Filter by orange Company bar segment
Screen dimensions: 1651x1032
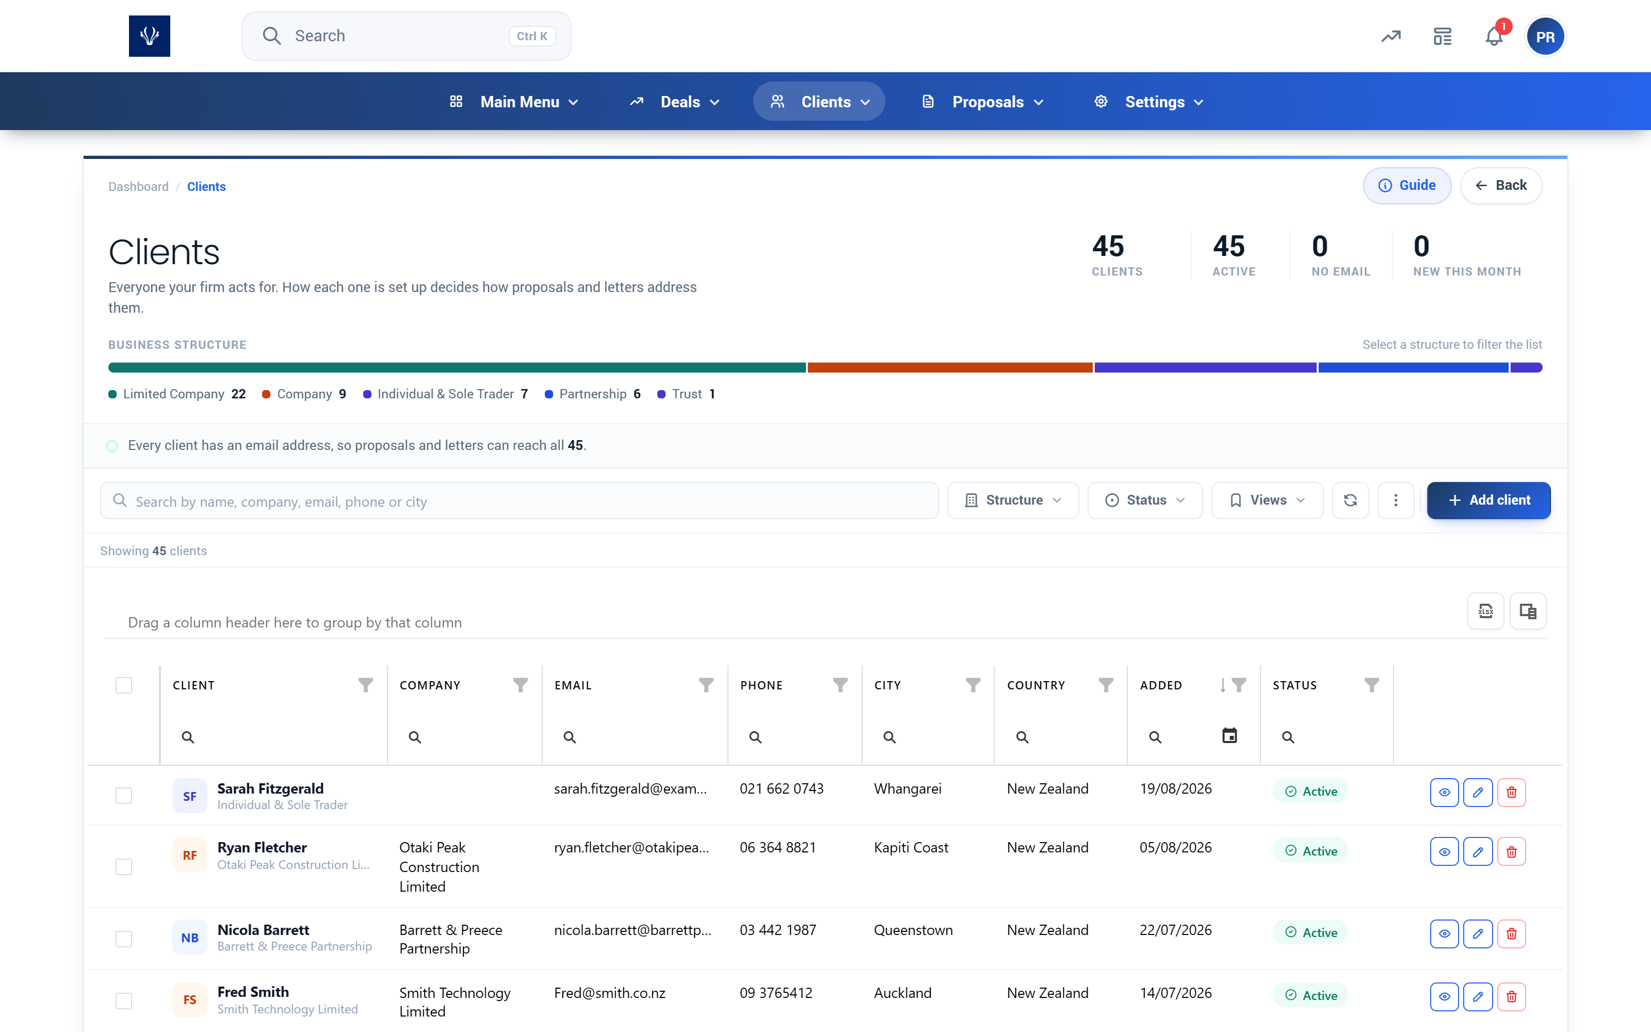tap(950, 368)
